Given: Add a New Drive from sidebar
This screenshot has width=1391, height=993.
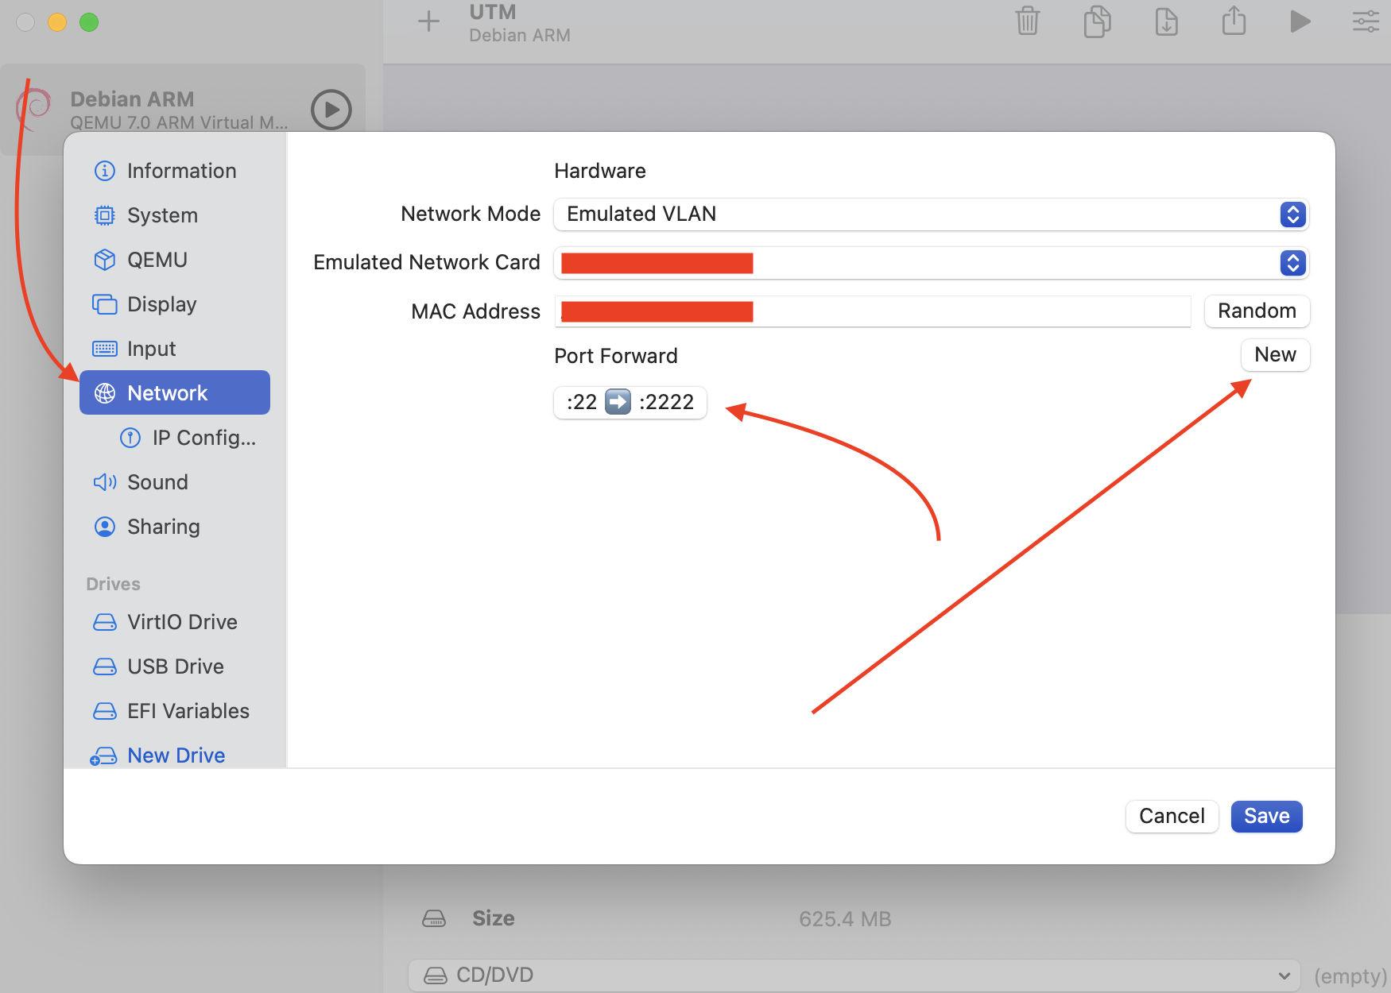Looking at the screenshot, I should (175, 755).
